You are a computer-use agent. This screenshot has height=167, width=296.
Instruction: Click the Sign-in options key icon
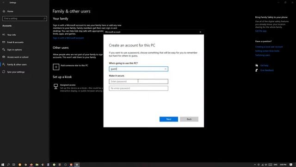4,50
